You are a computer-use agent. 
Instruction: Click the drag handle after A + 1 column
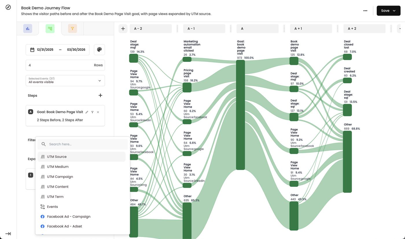(x=338, y=29)
